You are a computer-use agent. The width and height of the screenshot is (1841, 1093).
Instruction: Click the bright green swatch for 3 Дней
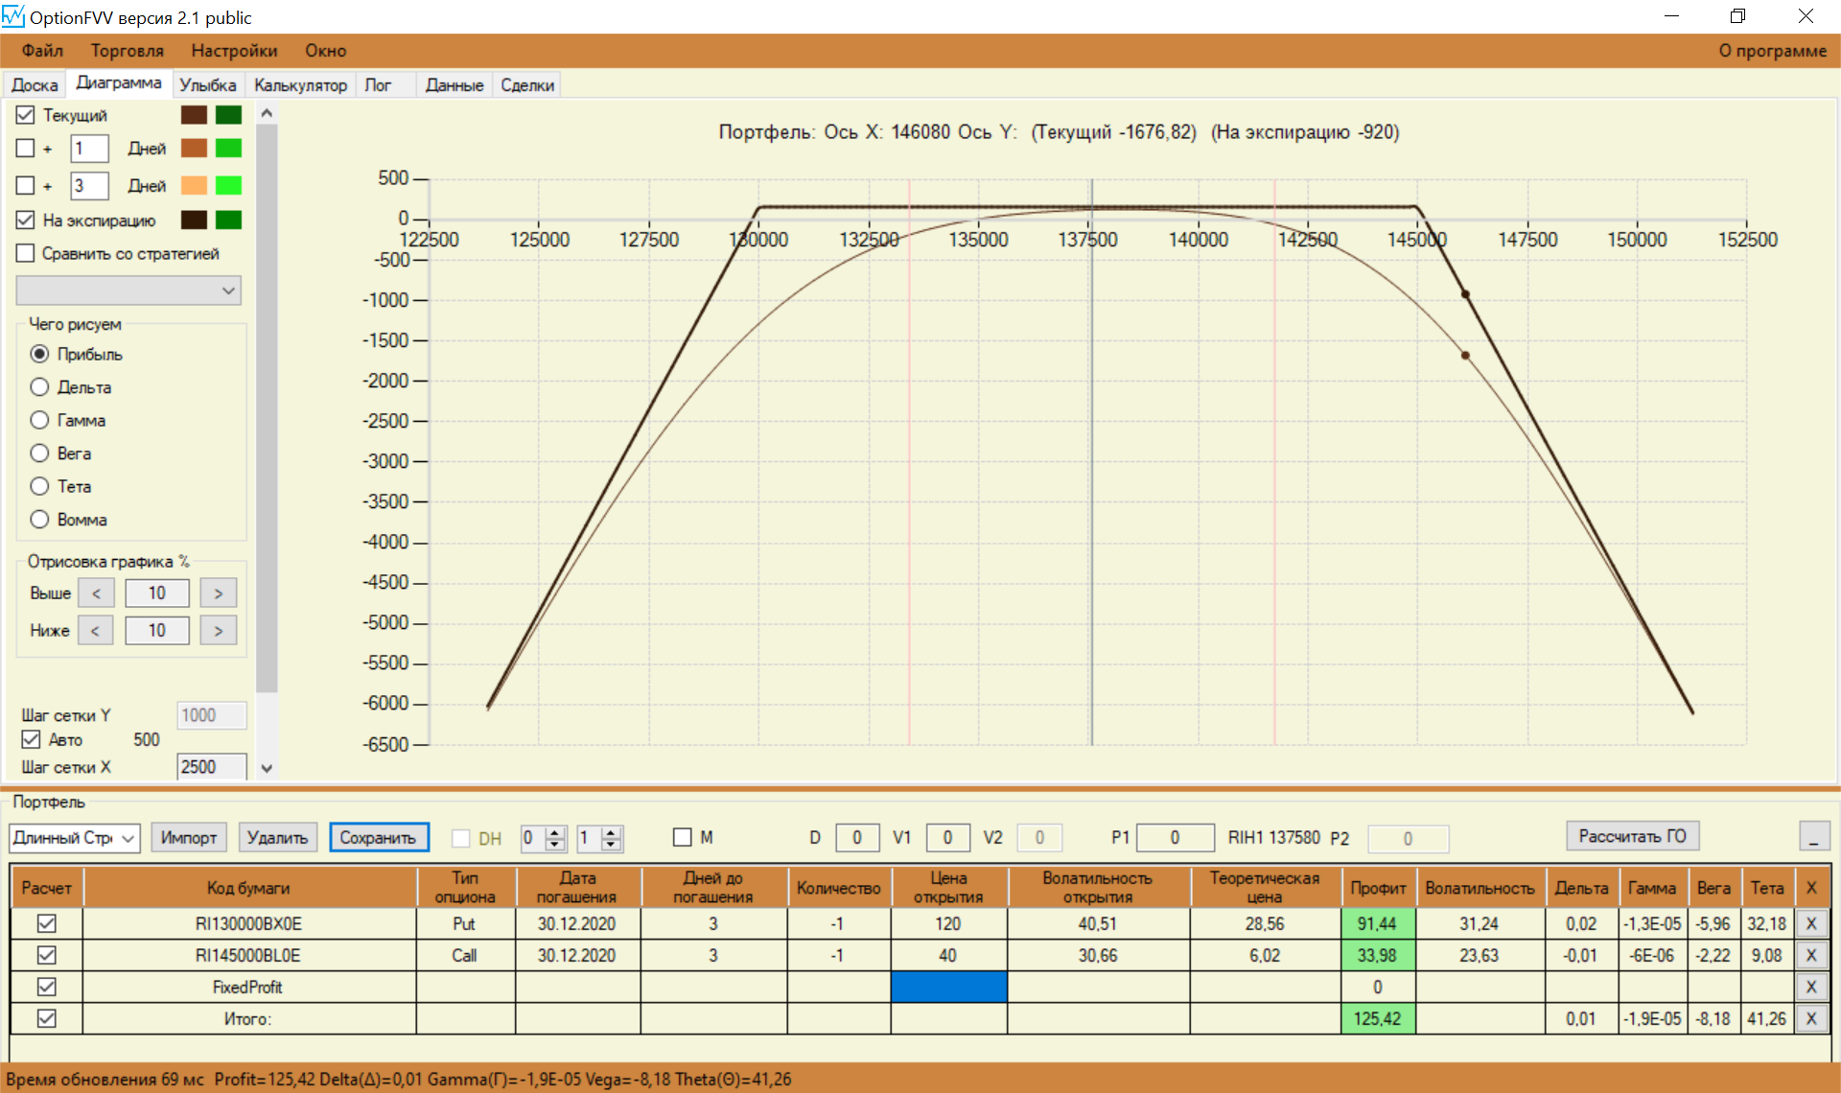tap(228, 185)
